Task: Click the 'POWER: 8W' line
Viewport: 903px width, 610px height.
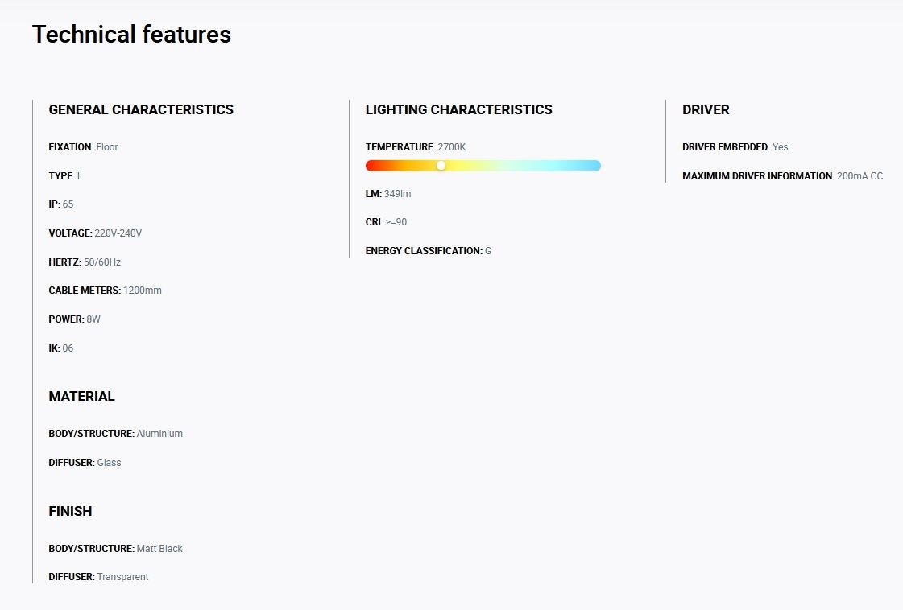Action: tap(75, 319)
